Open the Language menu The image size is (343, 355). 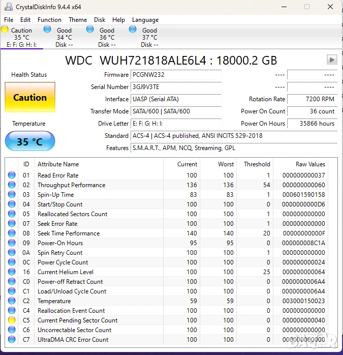coord(145,20)
